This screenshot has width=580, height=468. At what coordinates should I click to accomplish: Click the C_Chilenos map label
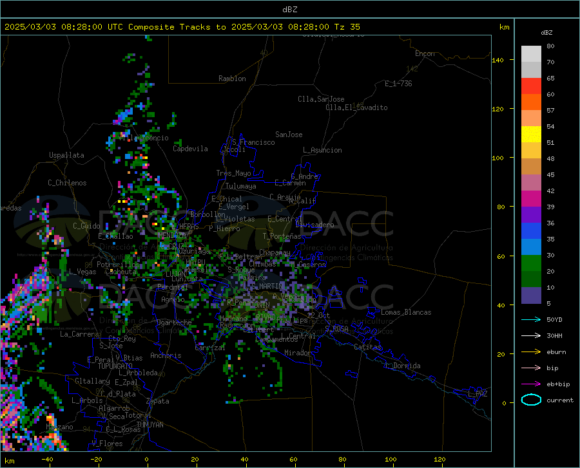[x=67, y=183]
